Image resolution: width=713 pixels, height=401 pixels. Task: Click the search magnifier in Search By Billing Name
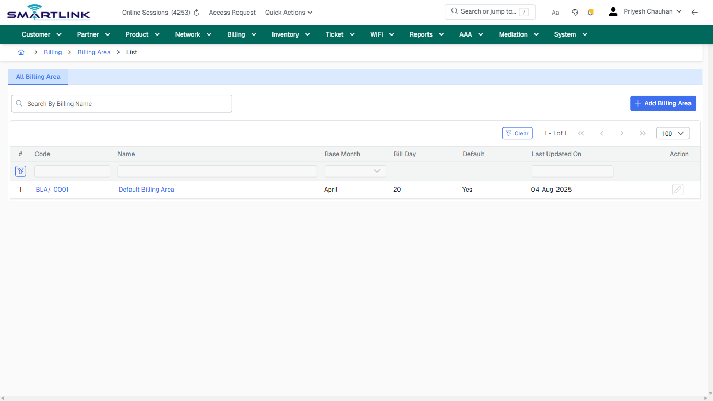pos(19,103)
